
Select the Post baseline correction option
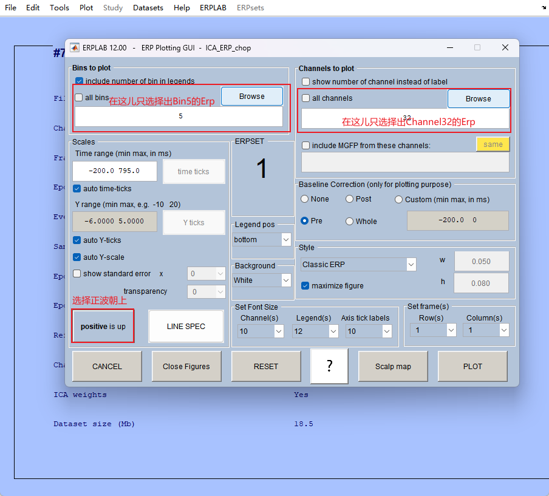pos(350,199)
